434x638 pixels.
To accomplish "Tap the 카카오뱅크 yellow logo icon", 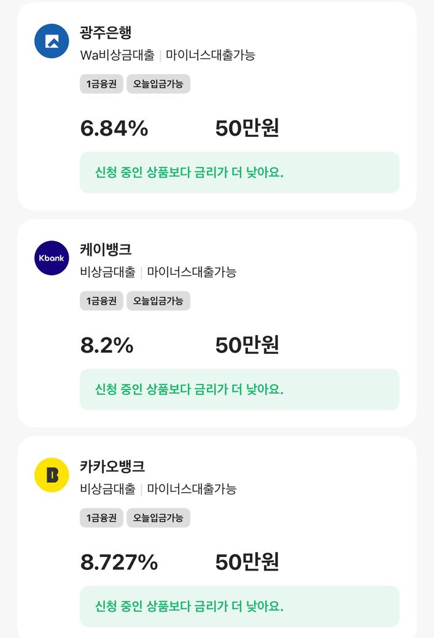I will [52, 475].
